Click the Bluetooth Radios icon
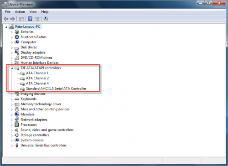Screen dimensions: 228x166 [17, 37]
